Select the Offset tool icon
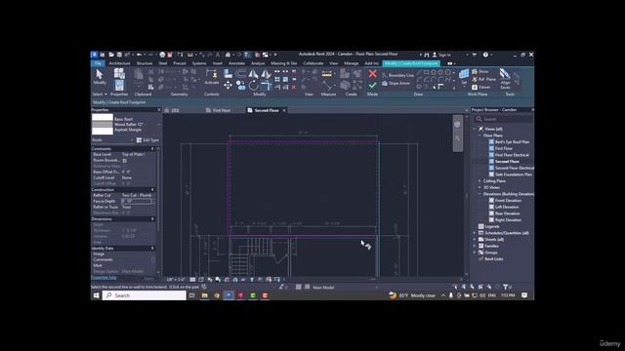625x351 pixels. click(241, 74)
